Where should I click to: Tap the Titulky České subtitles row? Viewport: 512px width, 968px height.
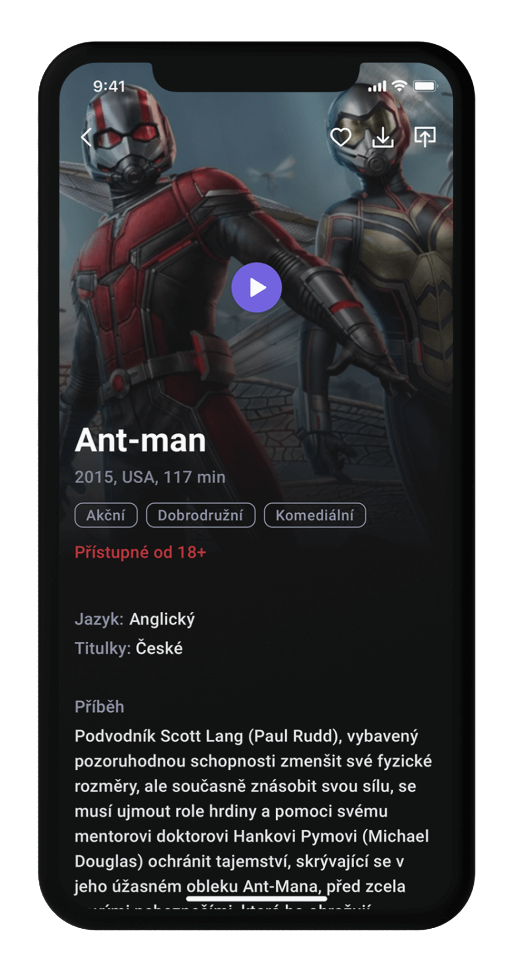point(129,648)
